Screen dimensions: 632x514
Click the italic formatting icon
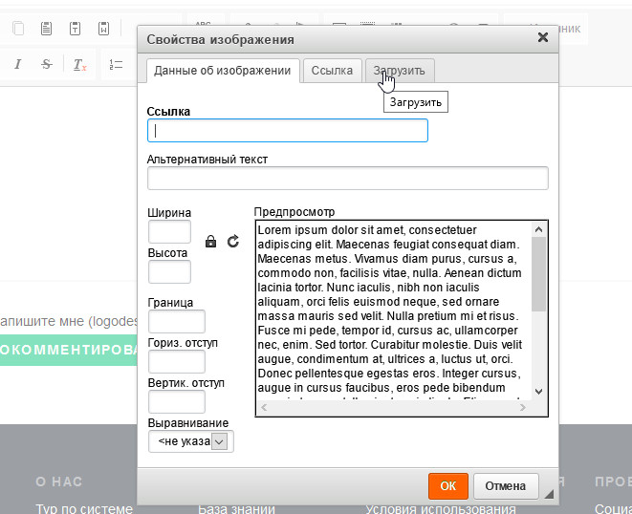[17, 64]
